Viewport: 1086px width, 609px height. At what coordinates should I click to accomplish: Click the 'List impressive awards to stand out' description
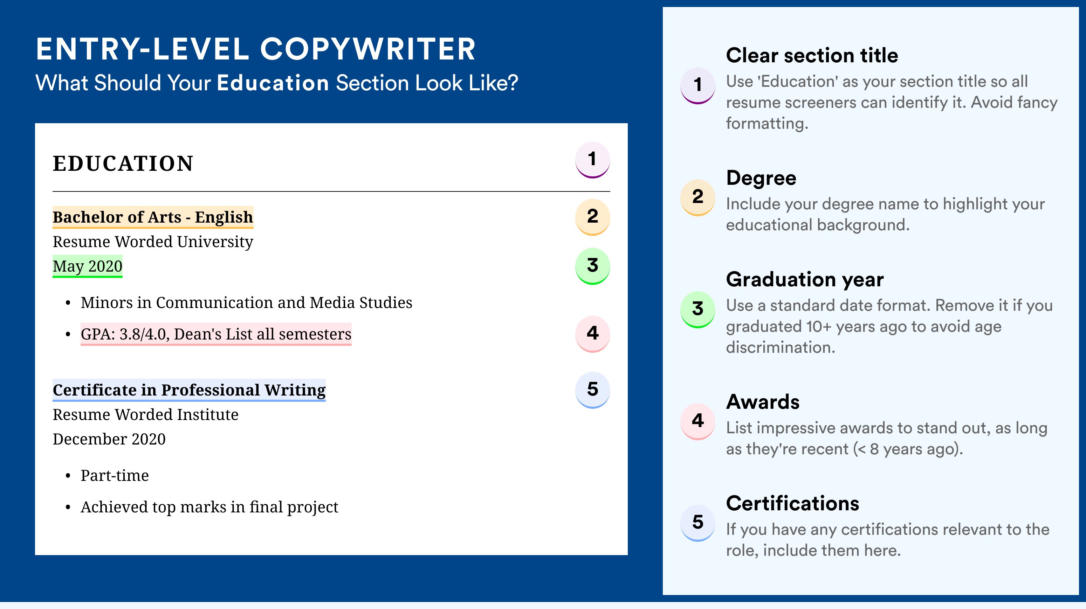[x=887, y=439]
